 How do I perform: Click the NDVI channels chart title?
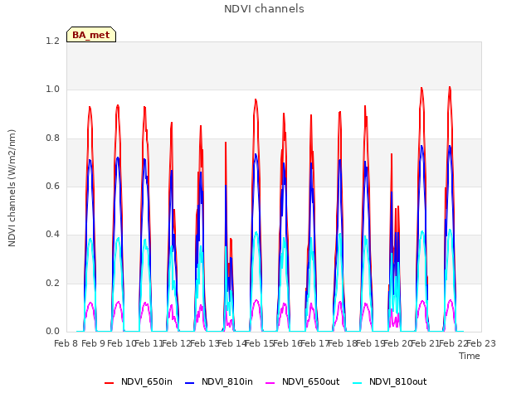(x=264, y=9)
